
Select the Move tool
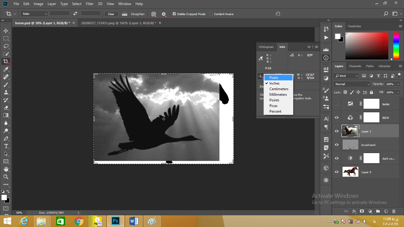pyautogui.click(x=6, y=31)
